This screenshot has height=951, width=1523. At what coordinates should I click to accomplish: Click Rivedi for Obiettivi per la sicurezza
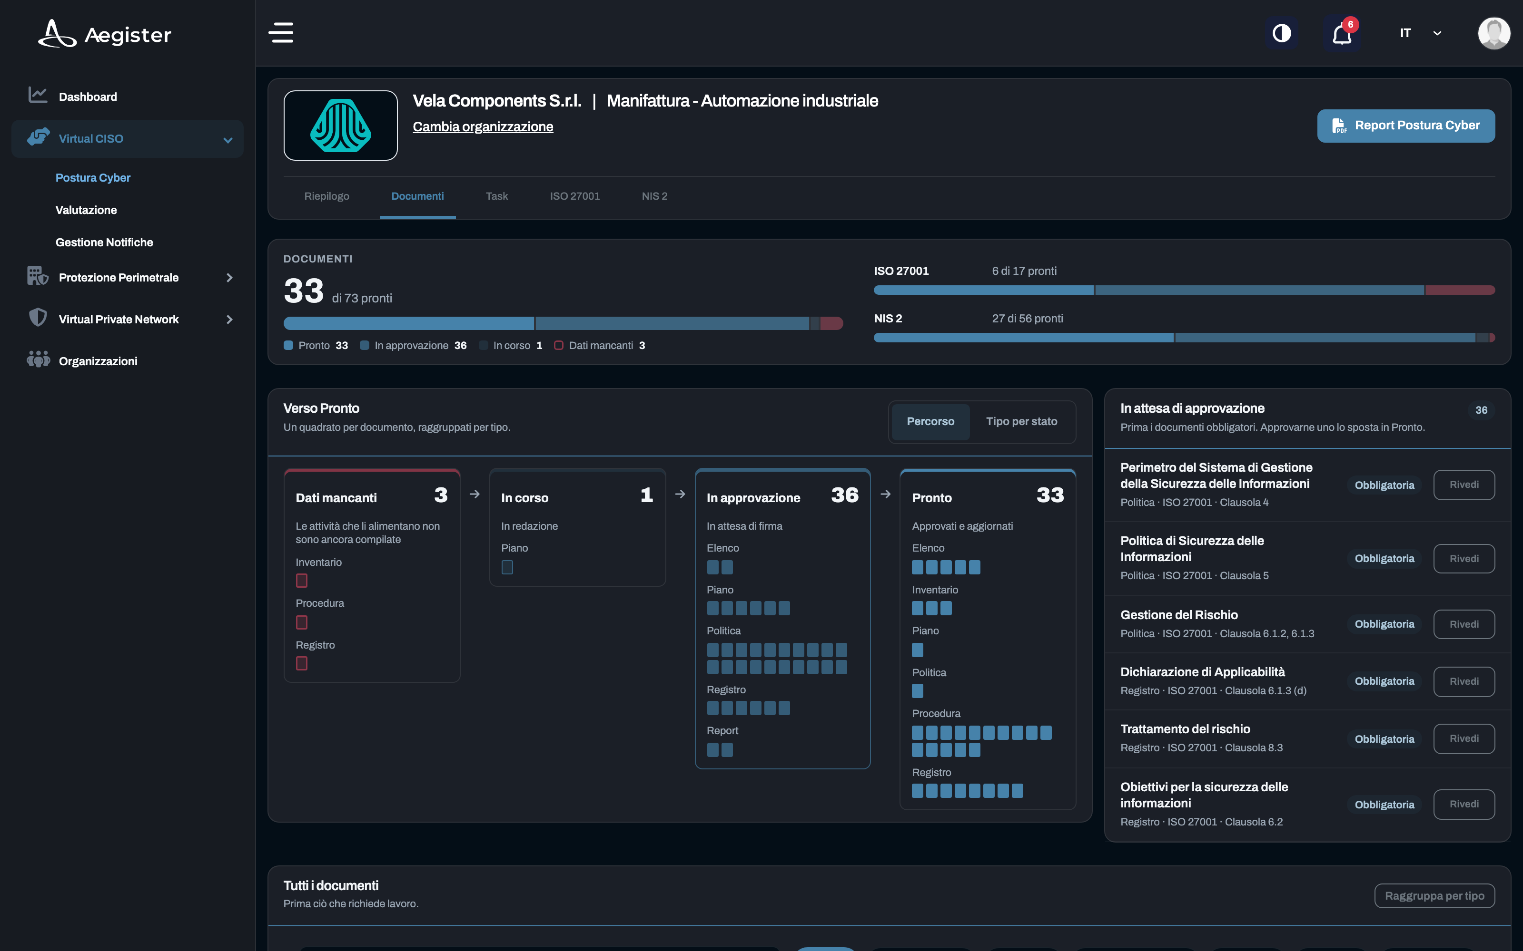[x=1464, y=805]
